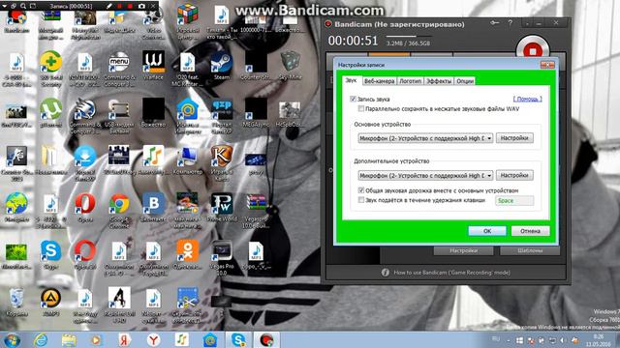620x348 pixels.
Task: Open the recording bar dropdown arrow
Action: point(5,7)
